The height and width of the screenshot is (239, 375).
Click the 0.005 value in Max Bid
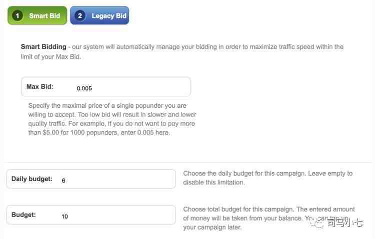tap(84, 88)
